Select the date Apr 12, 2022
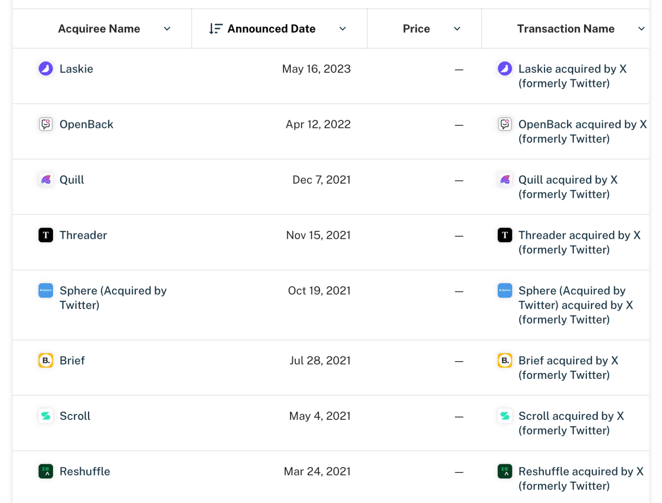Viewport: 662px width, 503px height. point(318,125)
